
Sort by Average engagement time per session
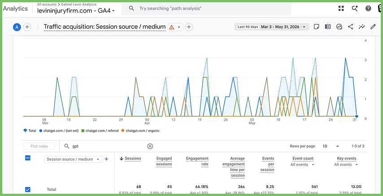[x=234, y=167]
